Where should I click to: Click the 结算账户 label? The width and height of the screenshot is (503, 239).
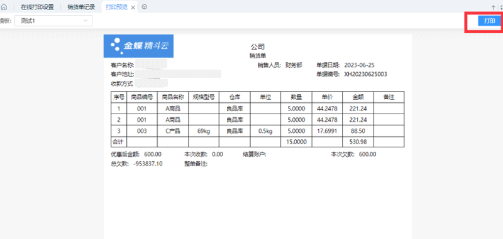pos(255,154)
